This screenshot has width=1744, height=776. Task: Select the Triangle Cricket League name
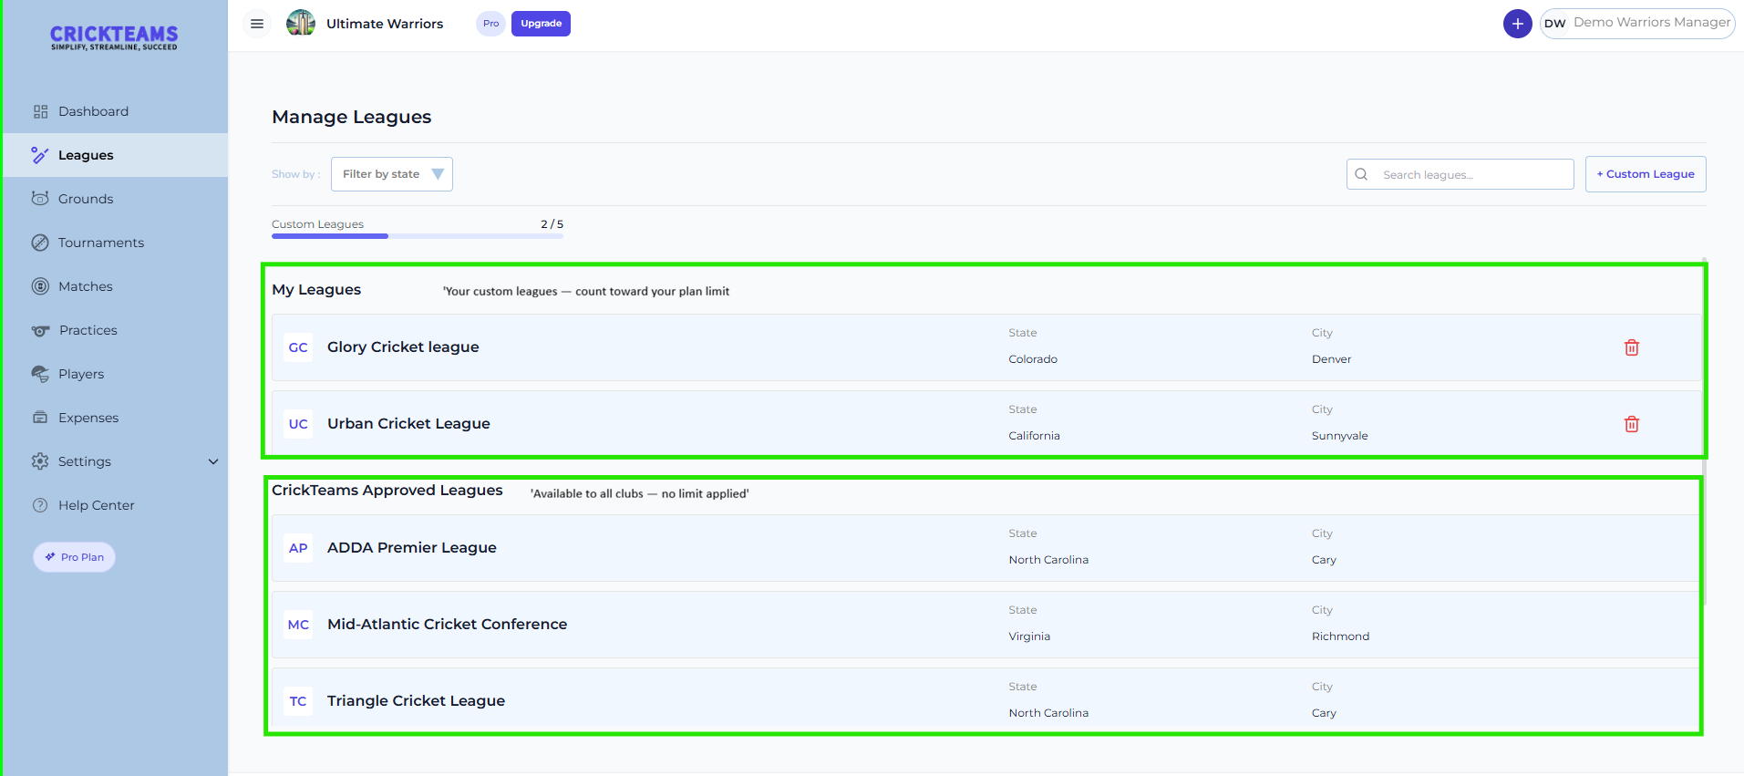pyautogui.click(x=416, y=701)
